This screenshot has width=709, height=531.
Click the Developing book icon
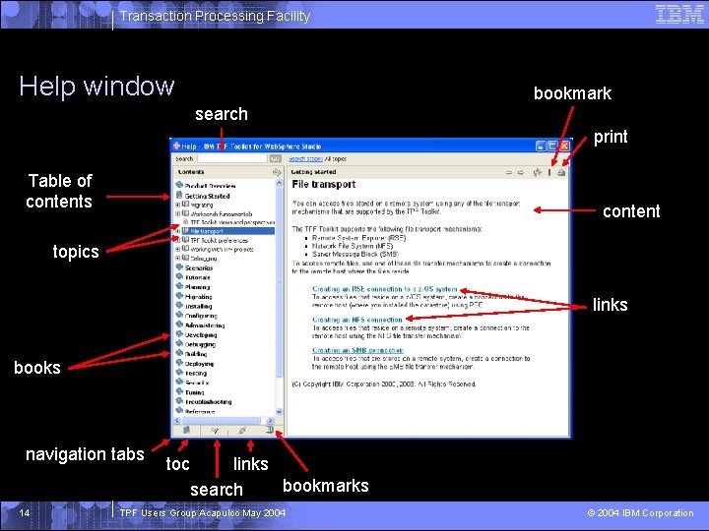point(179,334)
